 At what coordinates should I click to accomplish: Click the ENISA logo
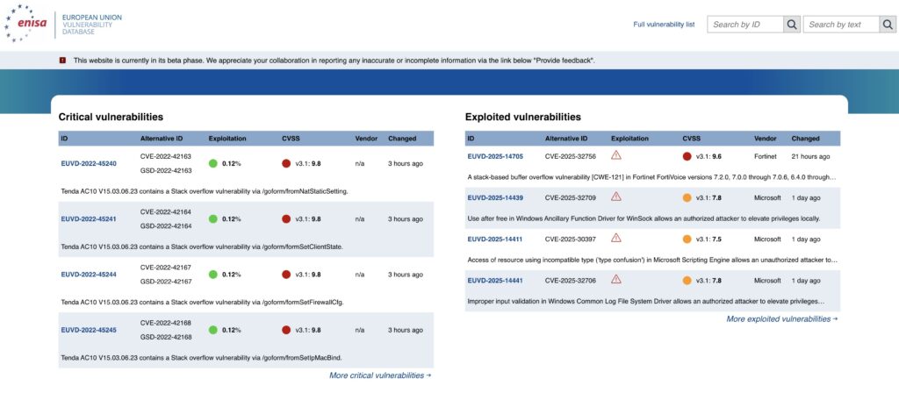[30, 25]
